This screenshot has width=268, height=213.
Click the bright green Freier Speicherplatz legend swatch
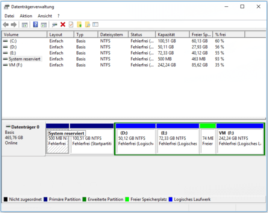[x=127, y=199]
